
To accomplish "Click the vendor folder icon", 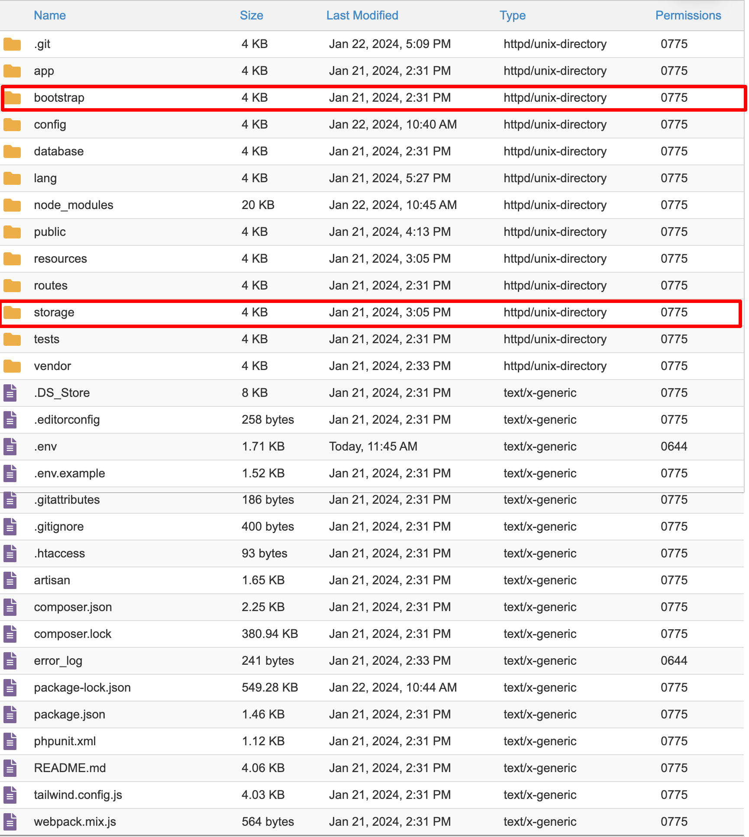I will (x=12, y=366).
